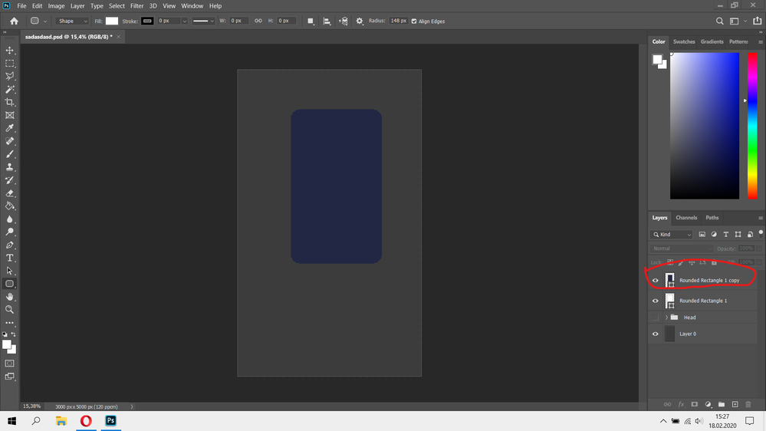Select the Brush tool

pyautogui.click(x=10, y=154)
